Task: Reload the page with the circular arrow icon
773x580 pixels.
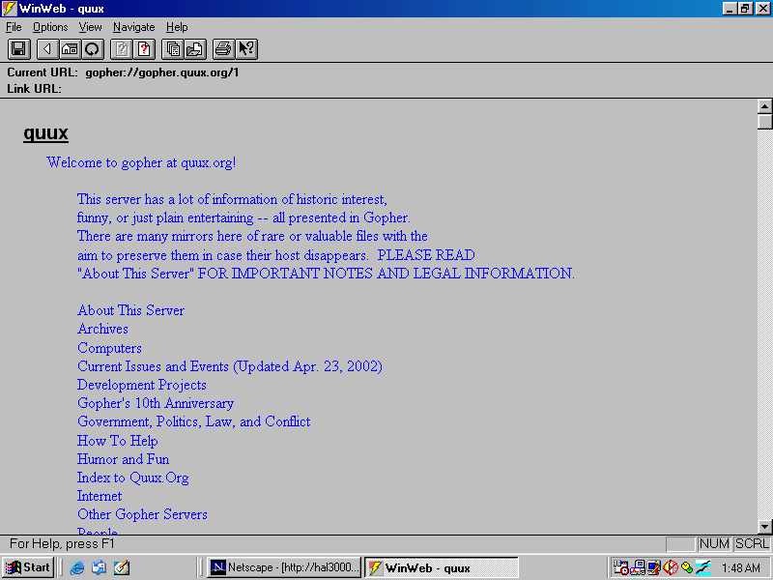Action: pyautogui.click(x=93, y=49)
